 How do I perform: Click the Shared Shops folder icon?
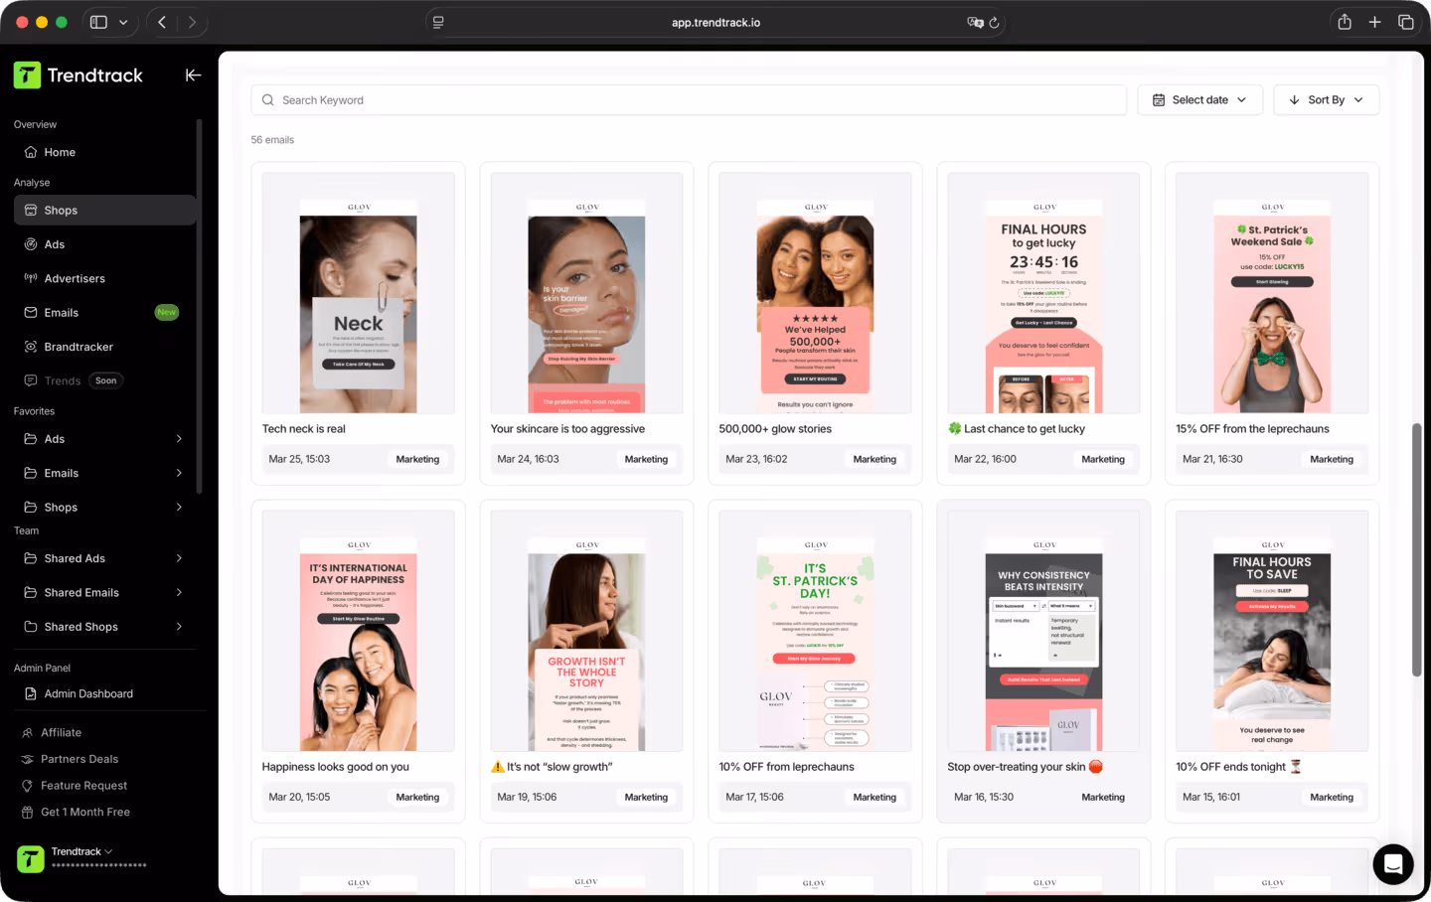31,627
